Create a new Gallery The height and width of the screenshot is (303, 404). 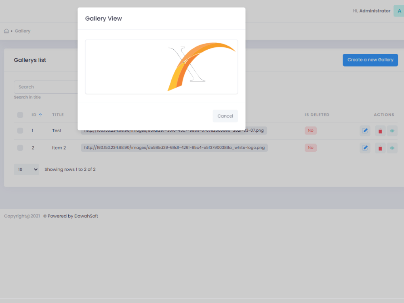(x=370, y=60)
